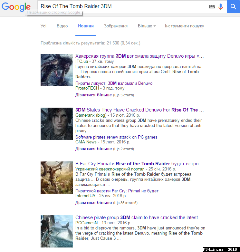The image size is (240, 252).
Task: Start voice search with microphone icon
Action: 221,6
